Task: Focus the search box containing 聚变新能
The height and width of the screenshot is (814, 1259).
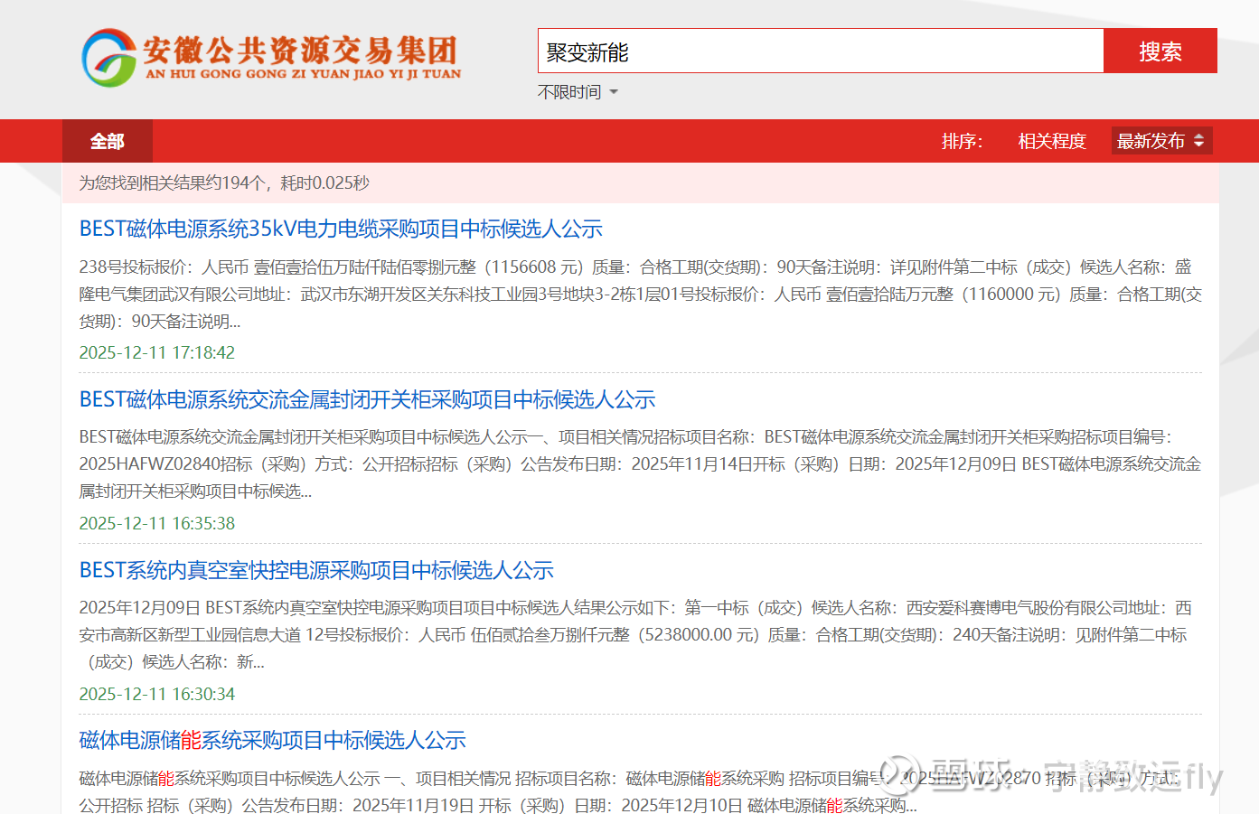Action: point(821,51)
